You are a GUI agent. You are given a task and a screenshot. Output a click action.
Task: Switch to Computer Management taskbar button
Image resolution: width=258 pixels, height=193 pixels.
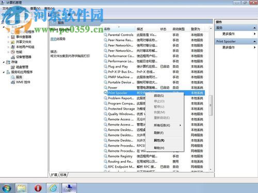(69, 188)
